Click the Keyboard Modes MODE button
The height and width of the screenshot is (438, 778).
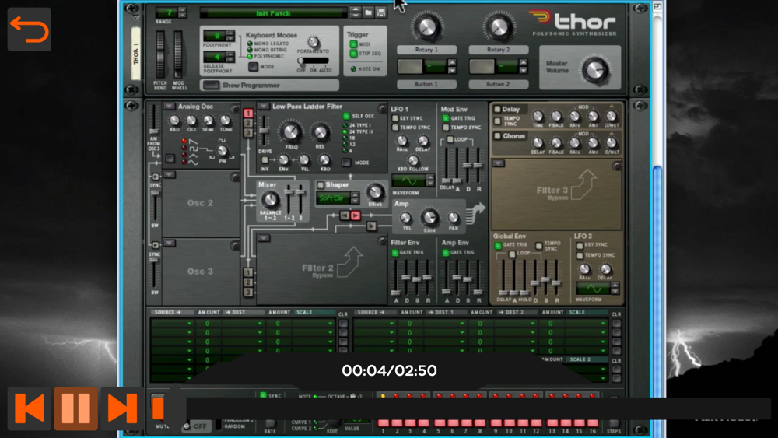(x=254, y=66)
